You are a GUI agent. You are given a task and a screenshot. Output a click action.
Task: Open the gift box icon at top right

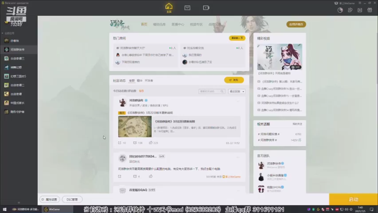pos(370,10)
